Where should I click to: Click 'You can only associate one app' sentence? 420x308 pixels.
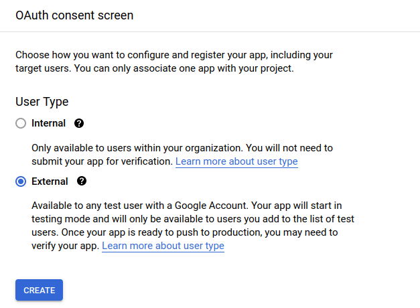221,68
